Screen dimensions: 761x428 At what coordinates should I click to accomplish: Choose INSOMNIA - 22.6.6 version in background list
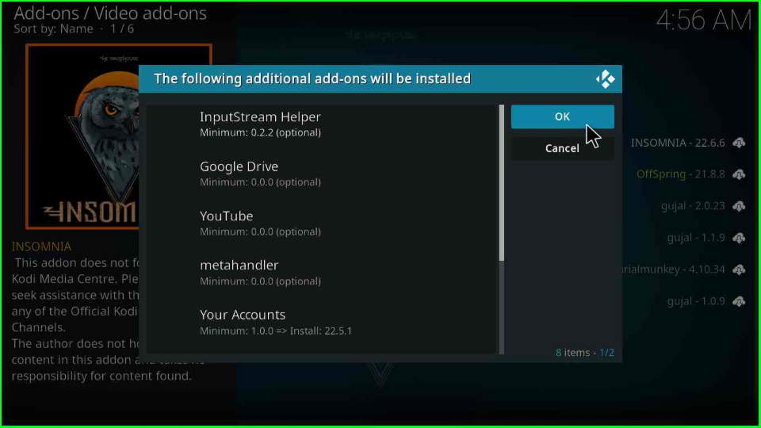678,143
